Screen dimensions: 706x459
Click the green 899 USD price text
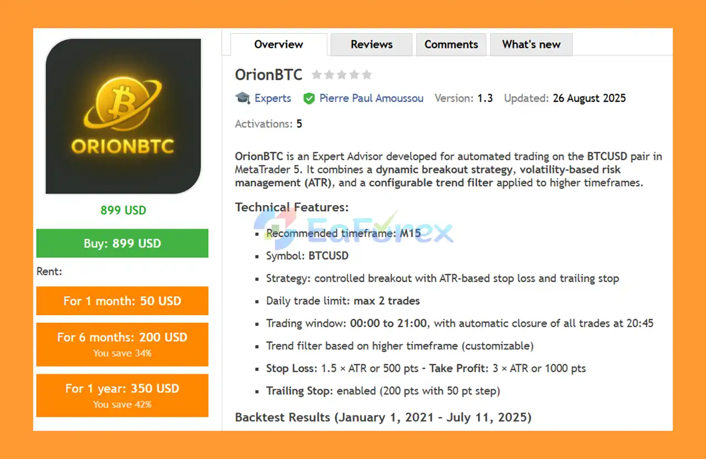coord(124,210)
